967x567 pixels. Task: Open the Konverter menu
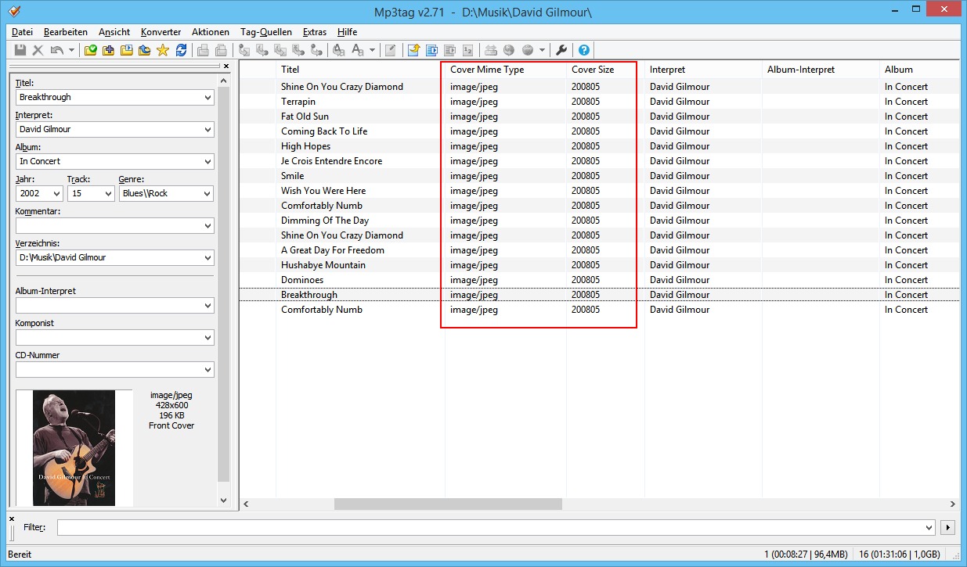(161, 32)
